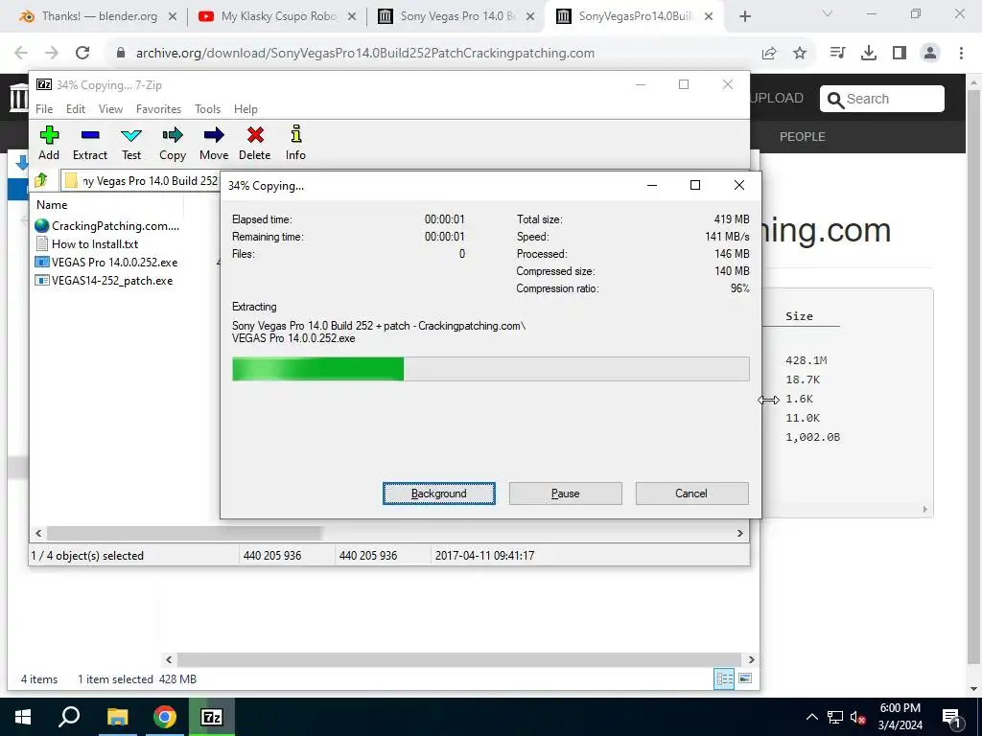Image resolution: width=982 pixels, height=736 pixels.
Task: Click the Chrome address bar URL
Action: click(x=365, y=54)
